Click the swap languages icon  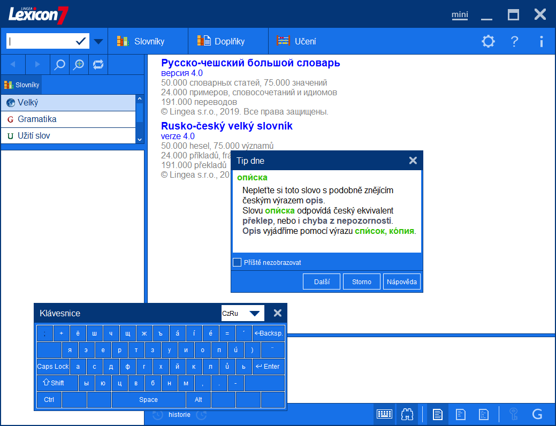[x=98, y=64]
